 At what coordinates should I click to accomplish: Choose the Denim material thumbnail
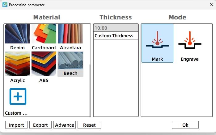point(17,34)
